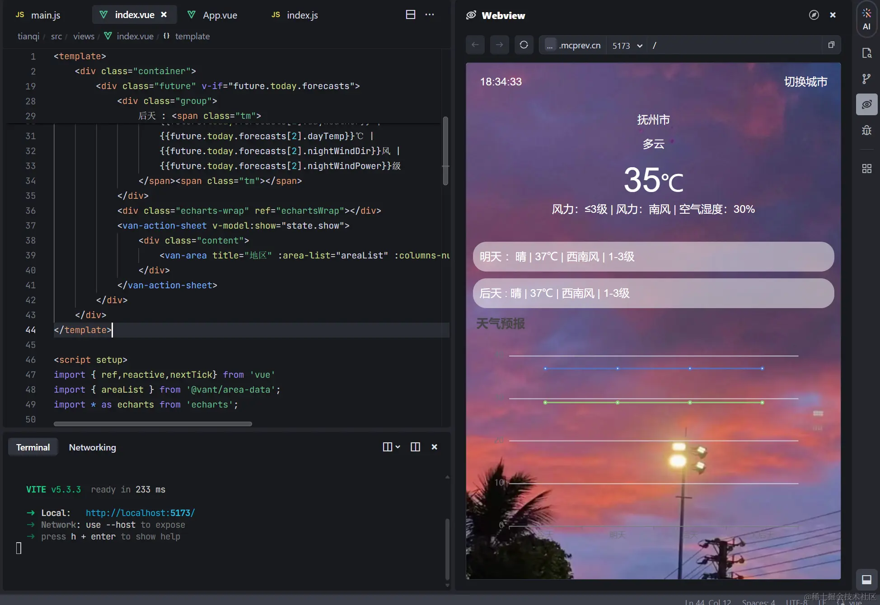Screen dimensions: 880x605
Task: Switch to the Networking tab
Action: (92, 447)
